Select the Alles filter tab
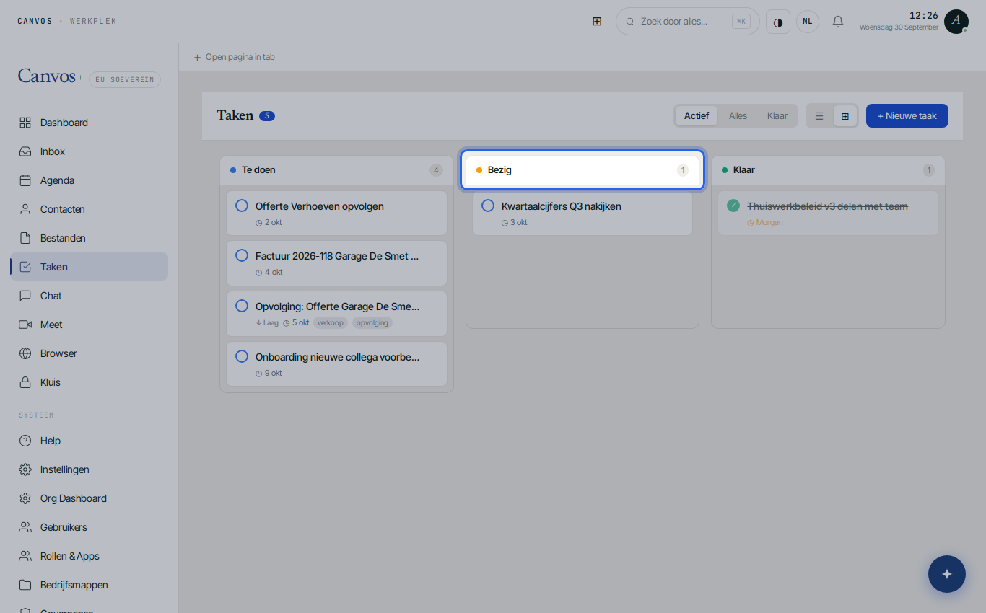Viewport: 986px width, 613px height. tap(738, 116)
